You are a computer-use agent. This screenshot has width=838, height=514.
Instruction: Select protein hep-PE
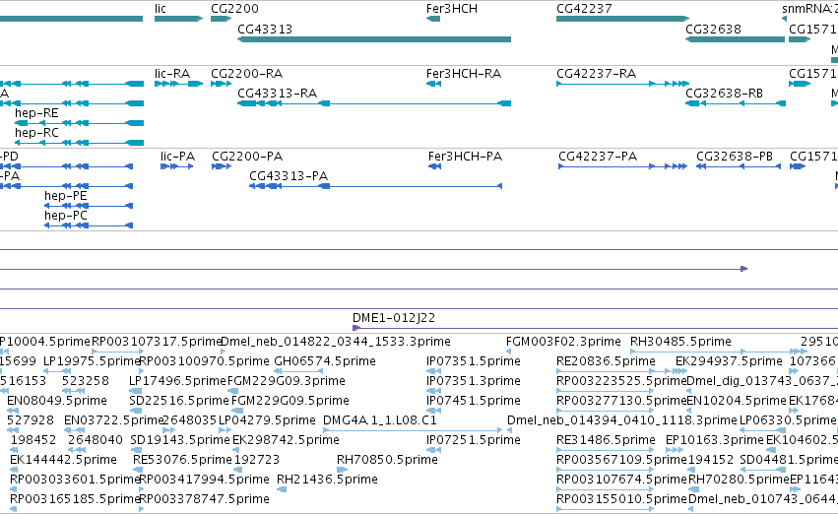click(89, 206)
